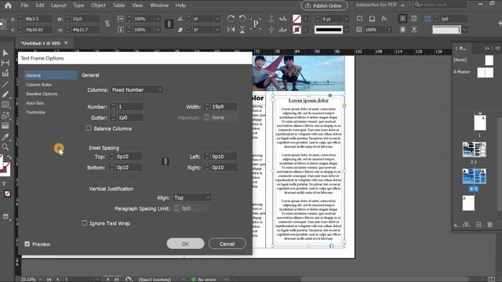
Task: Select Column Rules in dialog sidebar
Action: (x=38, y=85)
